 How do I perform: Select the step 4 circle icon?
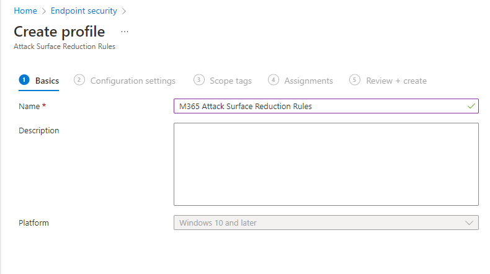tap(273, 80)
